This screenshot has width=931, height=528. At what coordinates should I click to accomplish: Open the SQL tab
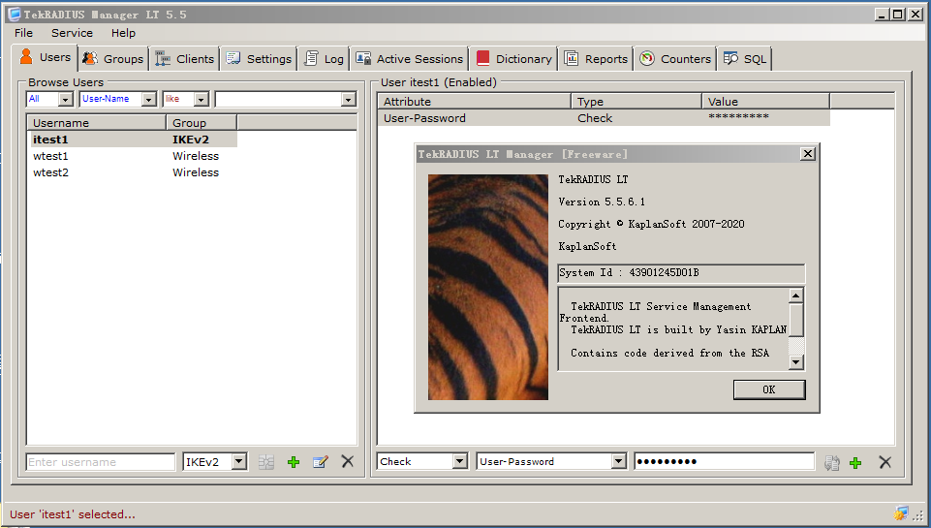point(745,59)
